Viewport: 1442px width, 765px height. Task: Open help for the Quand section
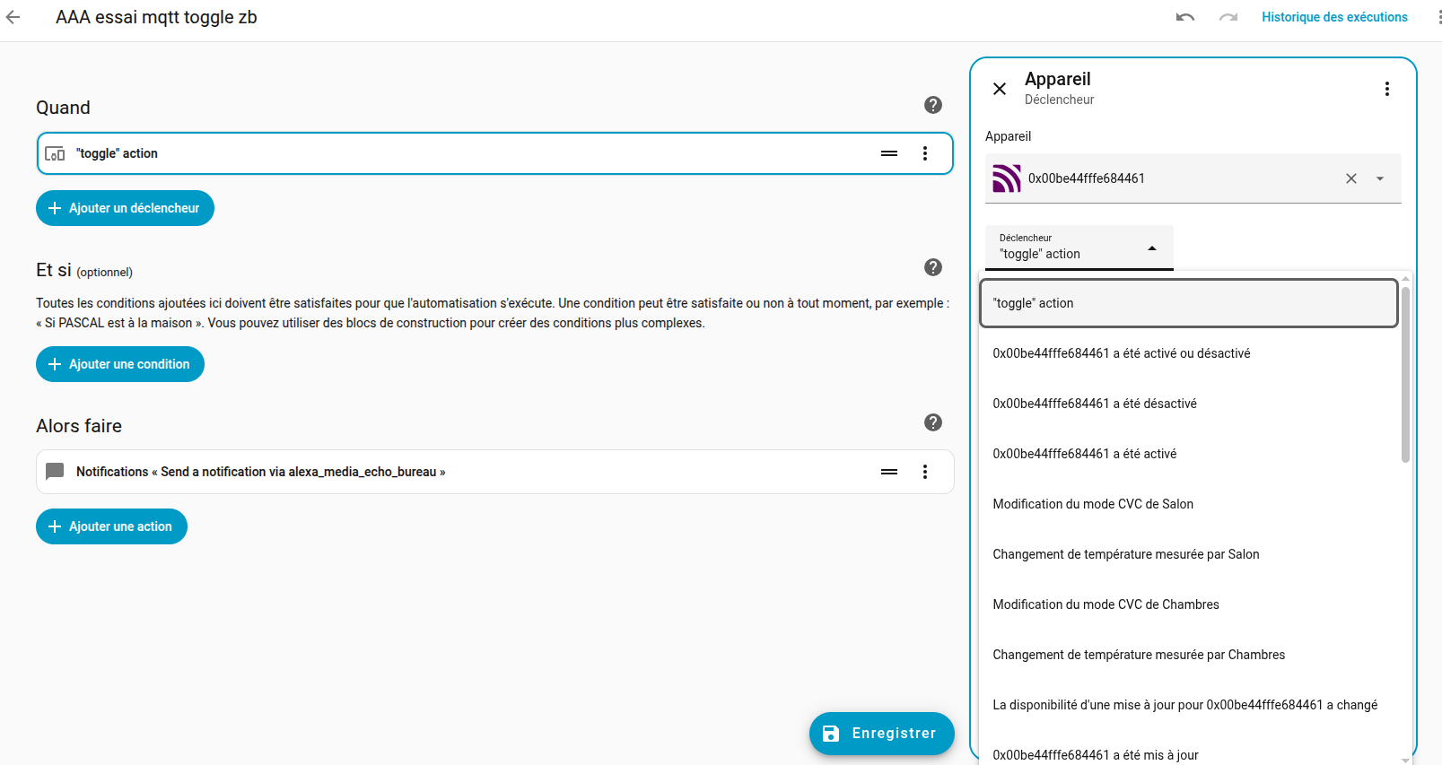pyautogui.click(x=932, y=105)
